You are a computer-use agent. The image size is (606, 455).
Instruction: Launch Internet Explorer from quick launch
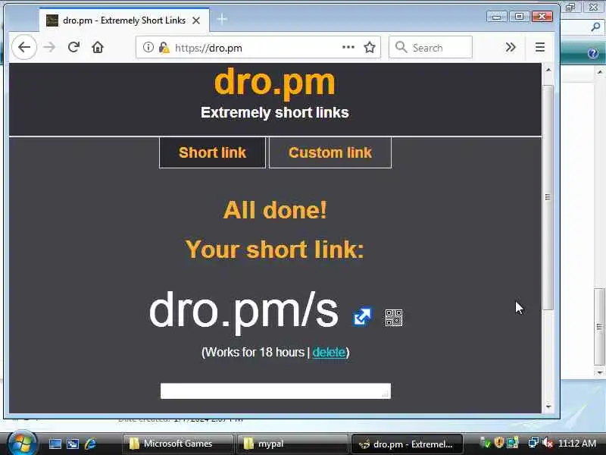click(x=90, y=444)
